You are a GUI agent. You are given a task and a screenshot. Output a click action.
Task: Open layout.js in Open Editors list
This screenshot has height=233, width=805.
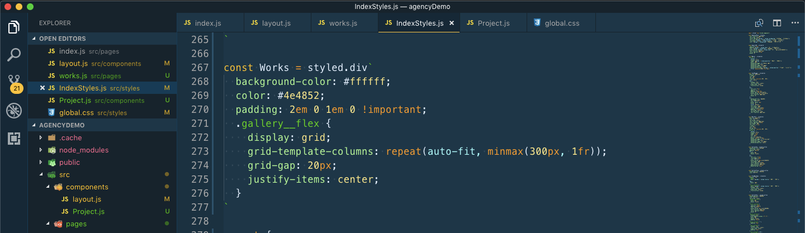(x=73, y=64)
